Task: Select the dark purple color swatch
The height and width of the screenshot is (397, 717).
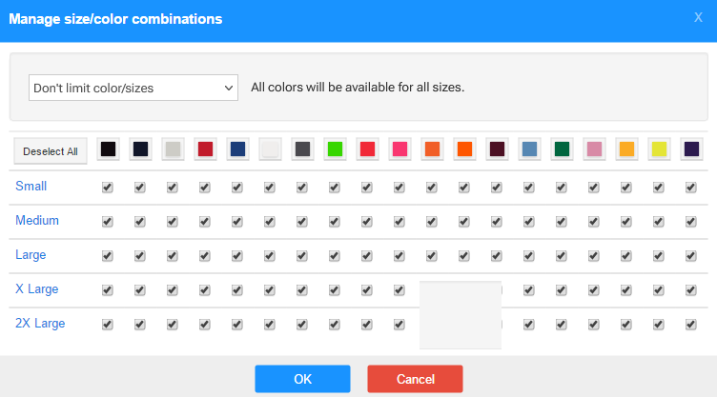Action: click(x=692, y=149)
